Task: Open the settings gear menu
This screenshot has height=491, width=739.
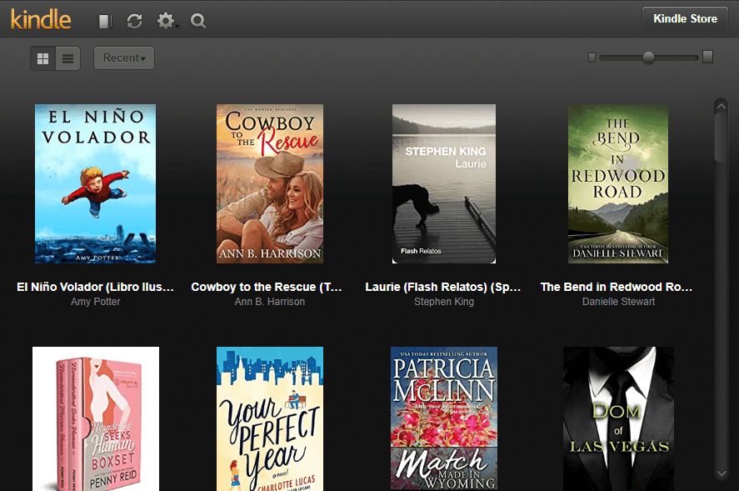Action: (167, 21)
